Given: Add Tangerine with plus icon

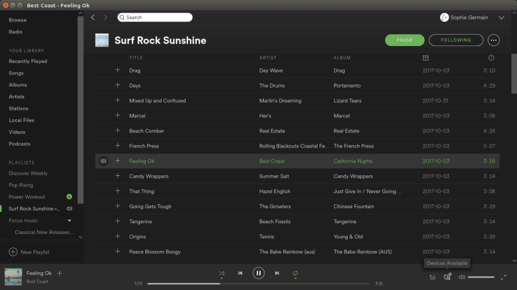Looking at the screenshot, I should pyautogui.click(x=117, y=221).
